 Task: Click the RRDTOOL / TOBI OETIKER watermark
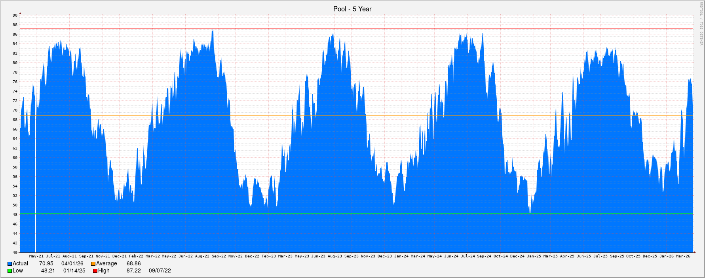pos(701,24)
